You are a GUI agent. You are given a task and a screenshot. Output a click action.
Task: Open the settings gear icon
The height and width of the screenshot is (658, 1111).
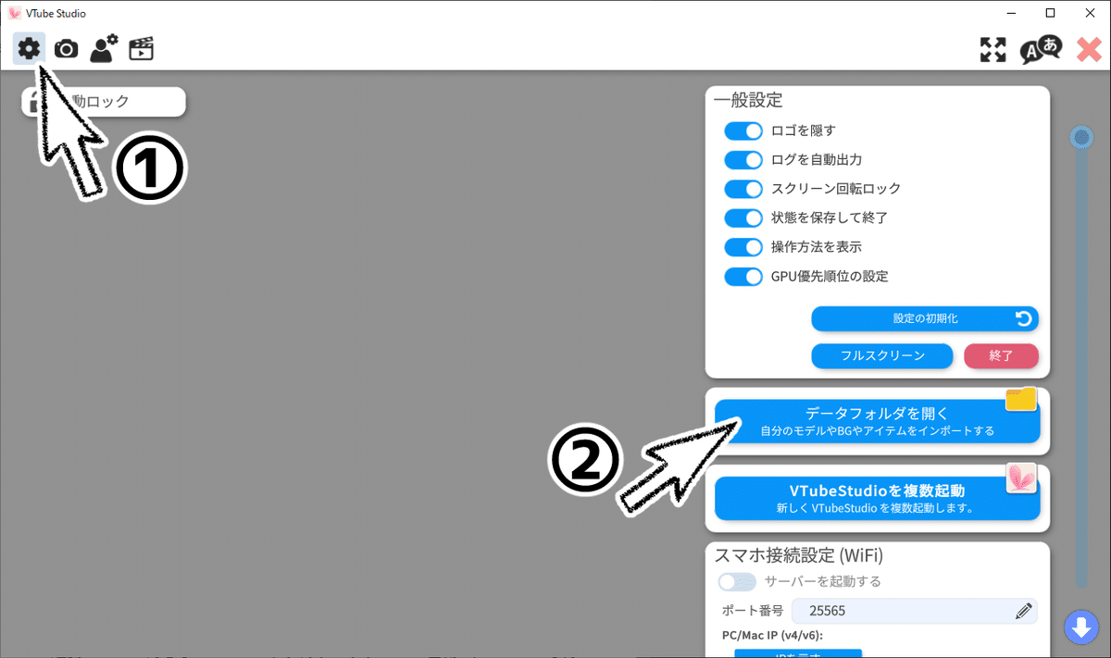(29, 48)
